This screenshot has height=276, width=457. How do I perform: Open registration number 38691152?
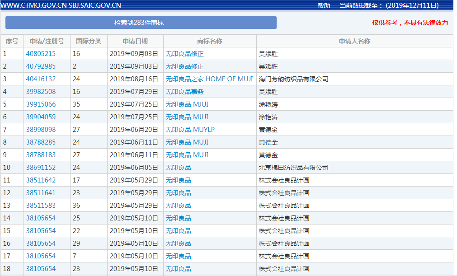click(41, 168)
